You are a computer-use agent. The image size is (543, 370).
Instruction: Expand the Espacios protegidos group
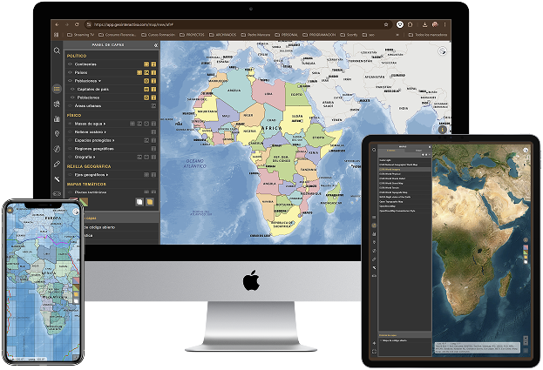pos(113,140)
